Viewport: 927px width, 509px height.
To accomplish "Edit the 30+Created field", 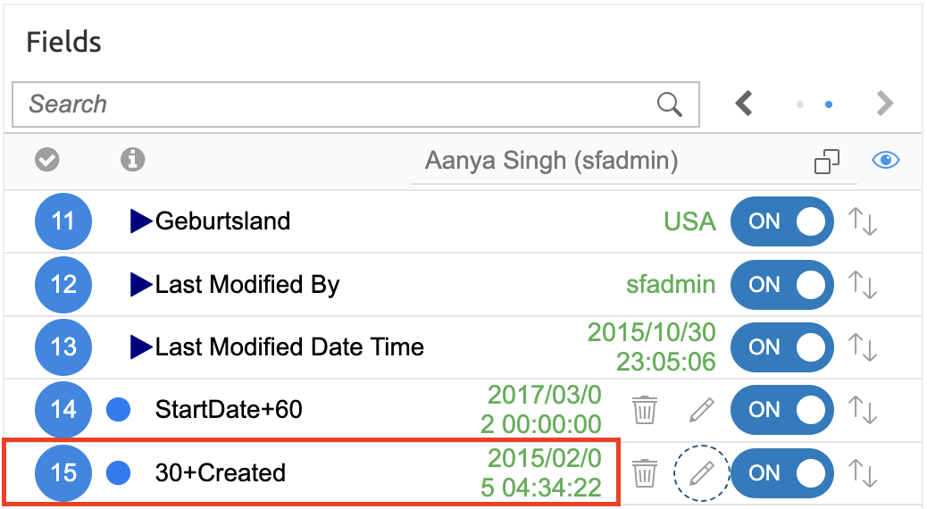I will (x=702, y=472).
